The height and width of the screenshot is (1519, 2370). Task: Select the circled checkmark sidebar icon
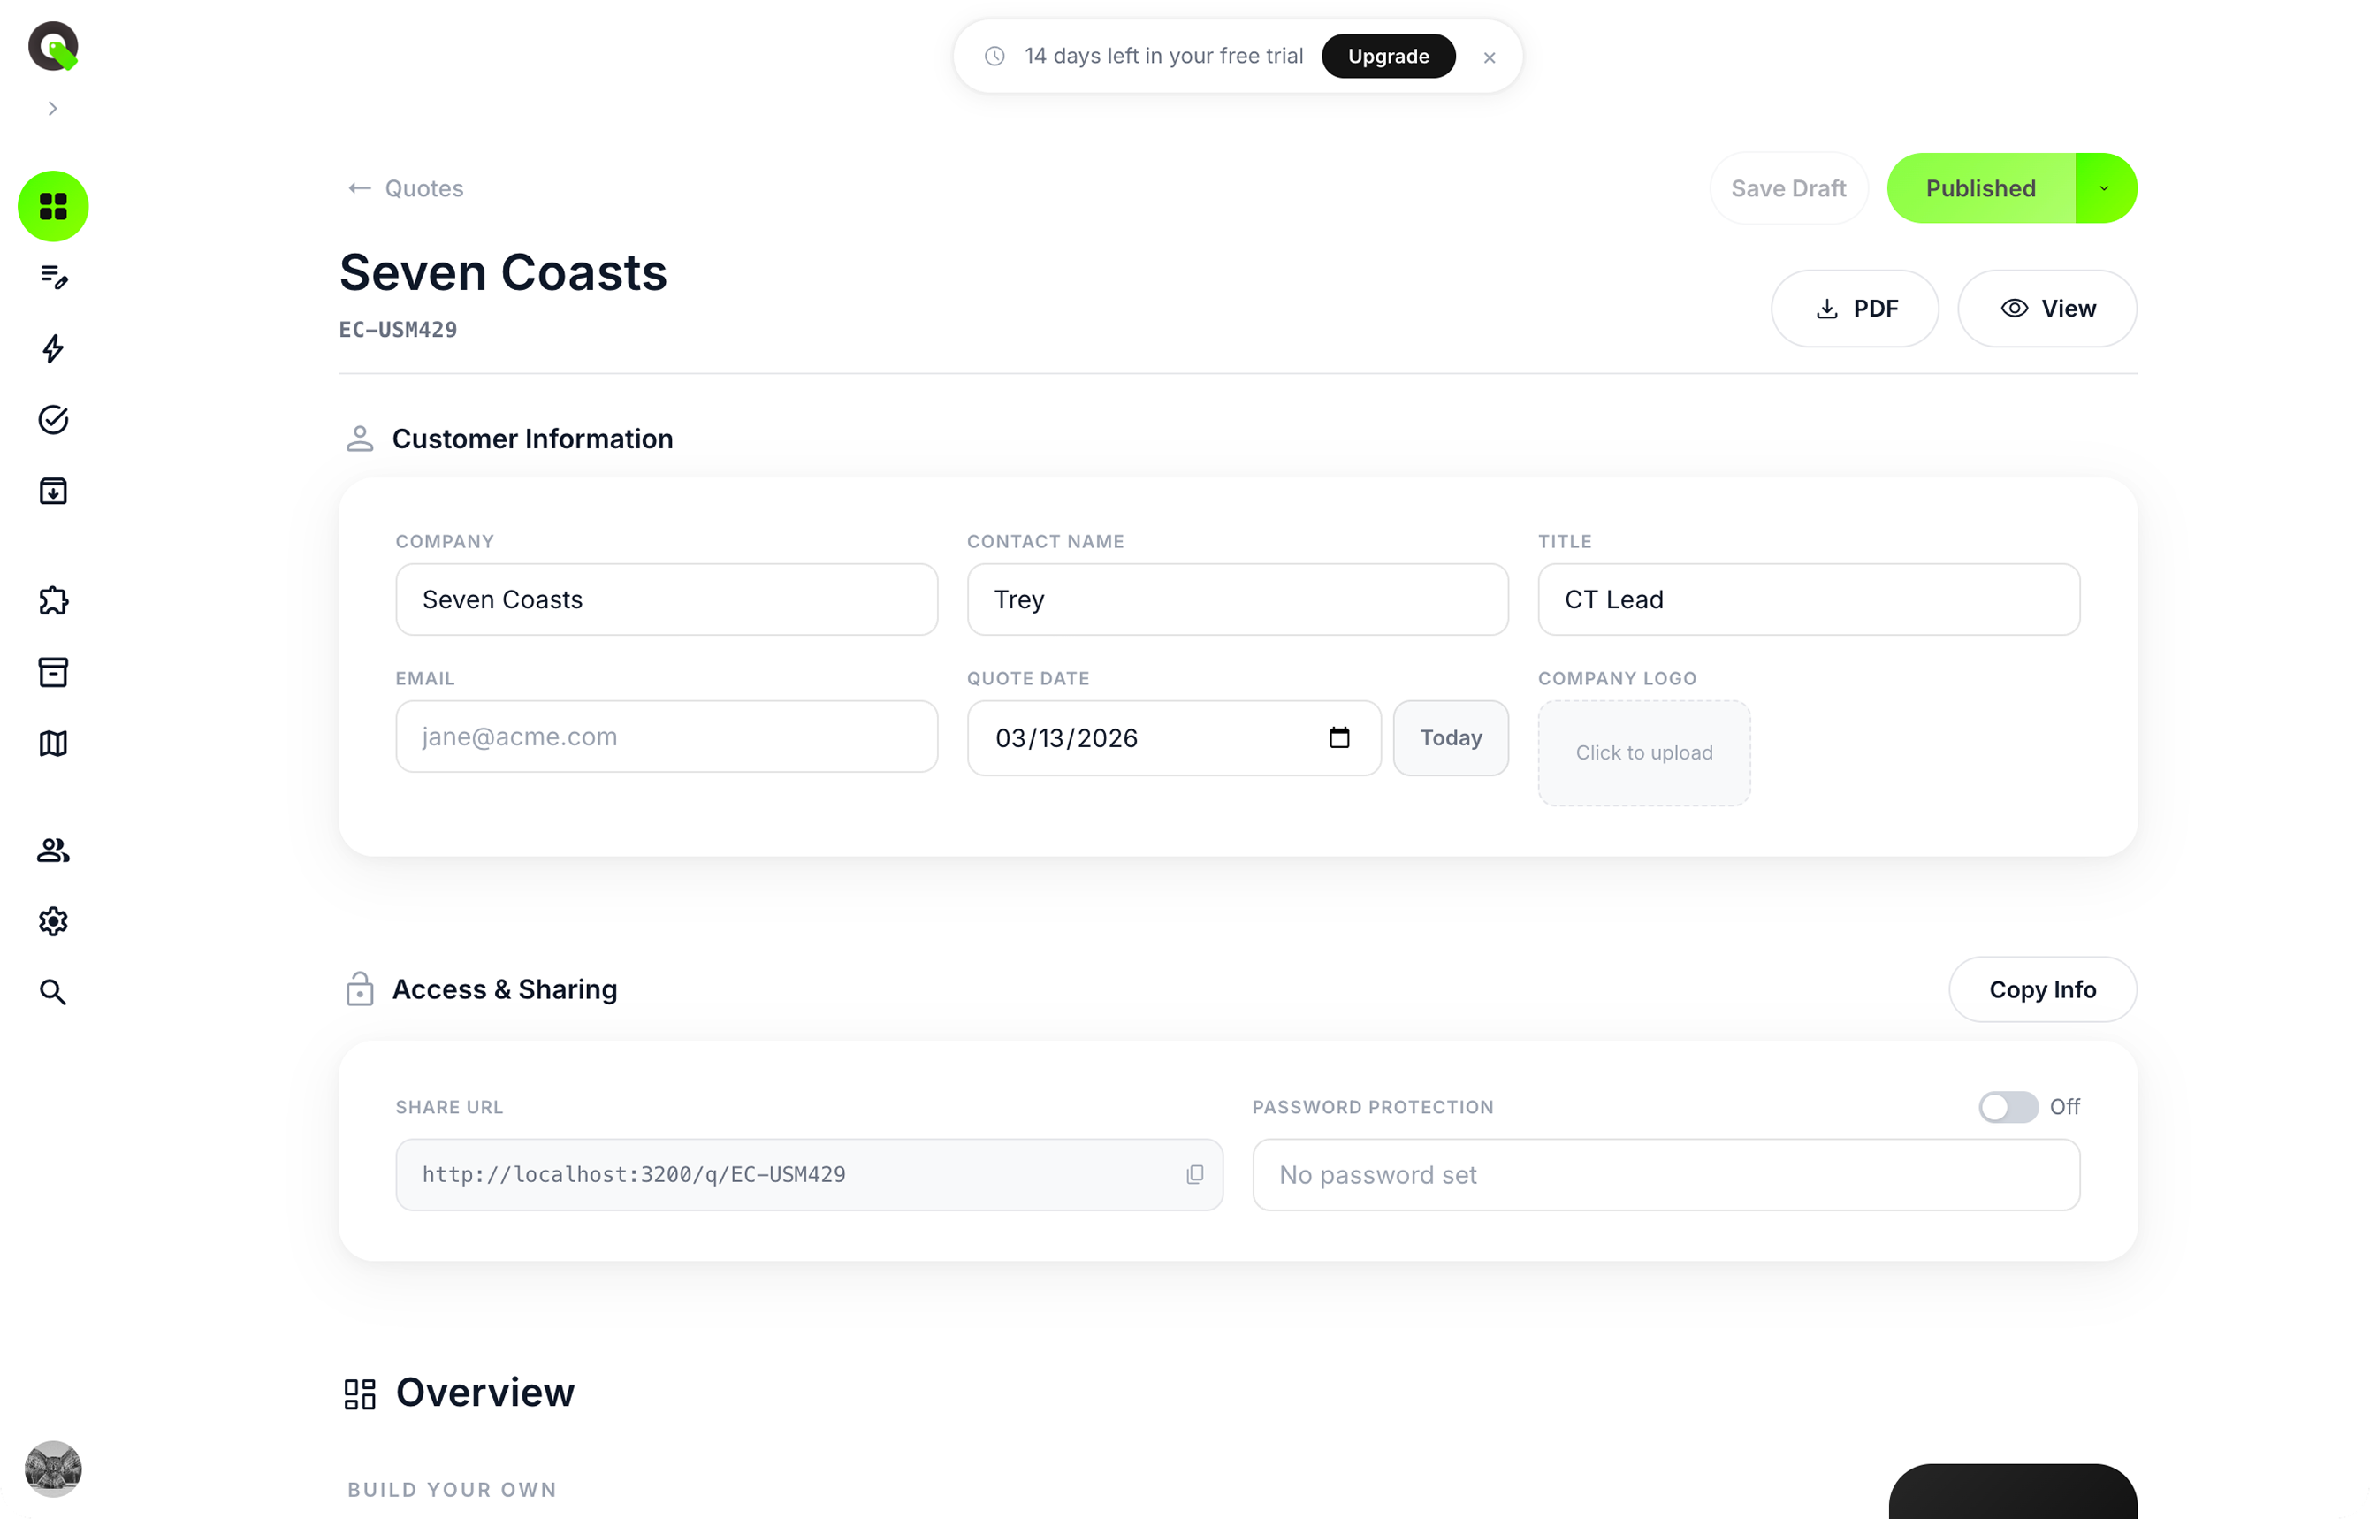pyautogui.click(x=53, y=419)
